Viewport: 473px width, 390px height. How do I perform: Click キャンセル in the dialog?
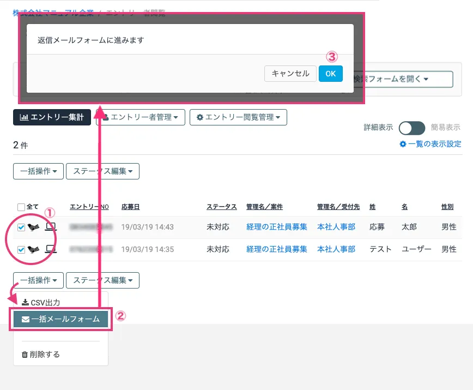pos(290,74)
